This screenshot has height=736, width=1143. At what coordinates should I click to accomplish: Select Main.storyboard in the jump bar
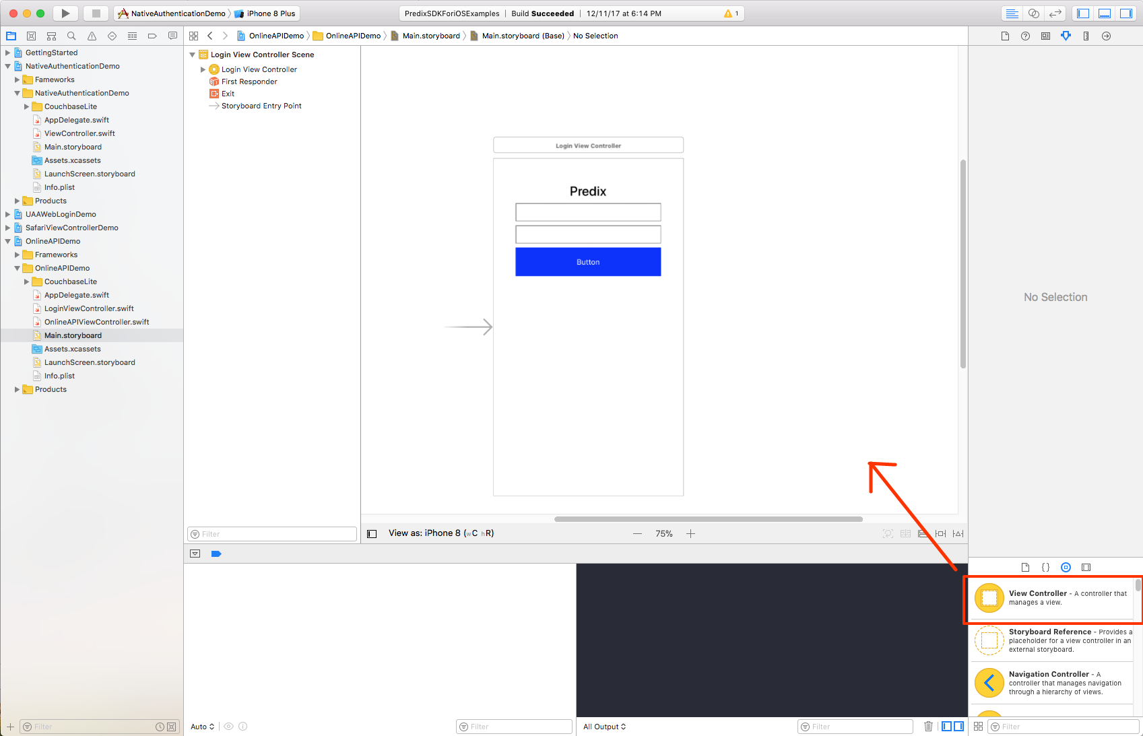click(x=430, y=36)
